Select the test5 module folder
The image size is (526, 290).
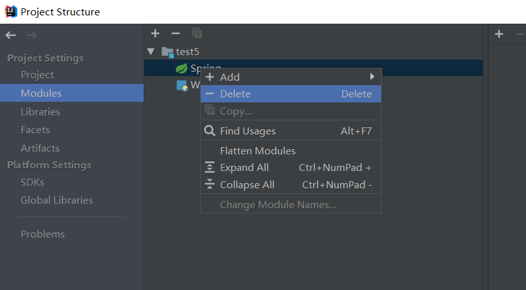(x=187, y=51)
